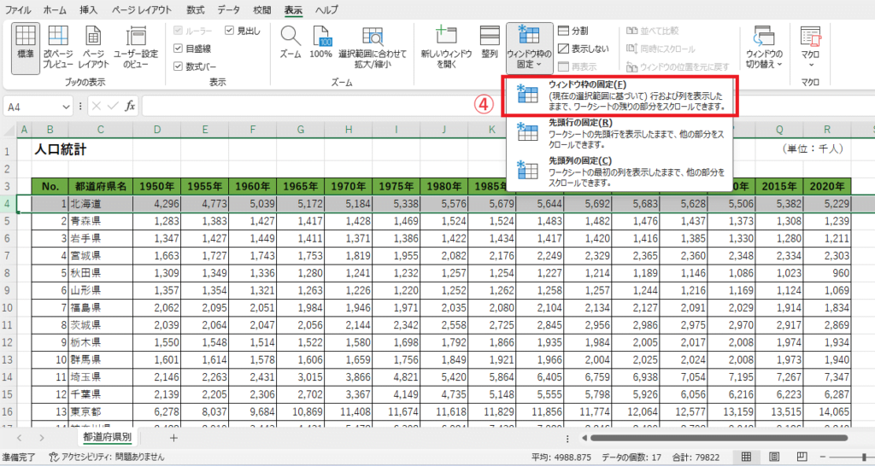Viewport: 875px width, 466px height.
Task: Click 整列 arrange windows
Action: 490,44
